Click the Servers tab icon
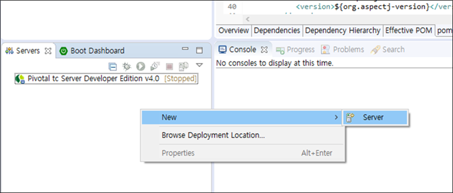The image size is (453, 193). click(x=10, y=51)
